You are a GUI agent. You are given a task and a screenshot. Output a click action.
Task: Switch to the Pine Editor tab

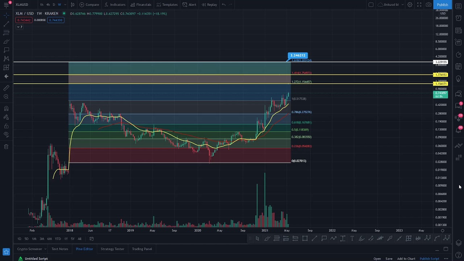click(x=84, y=249)
